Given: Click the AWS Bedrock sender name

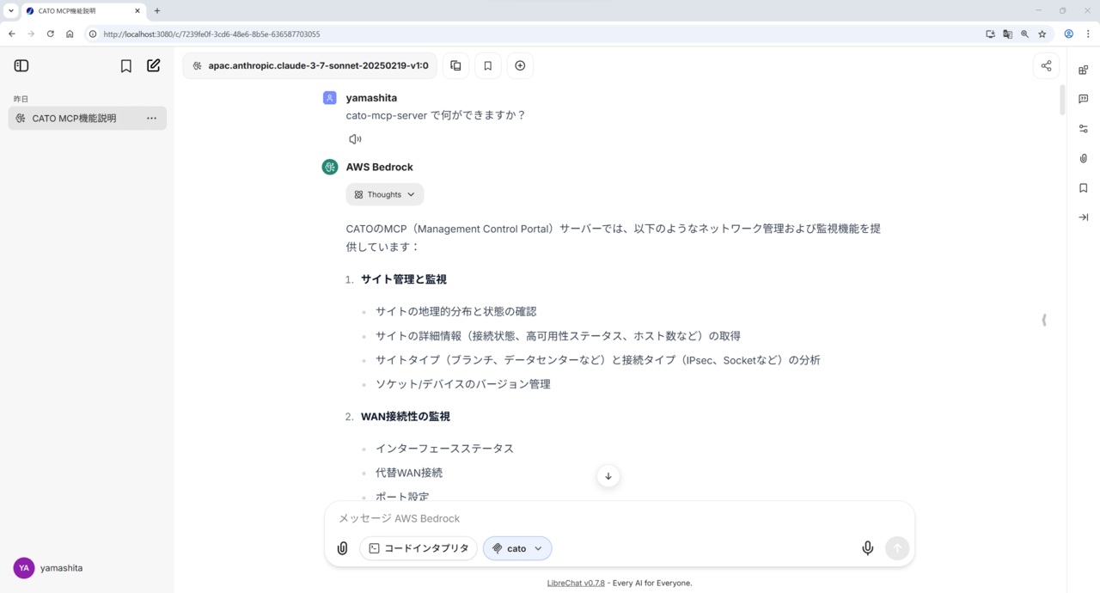Looking at the screenshot, I should (x=380, y=167).
